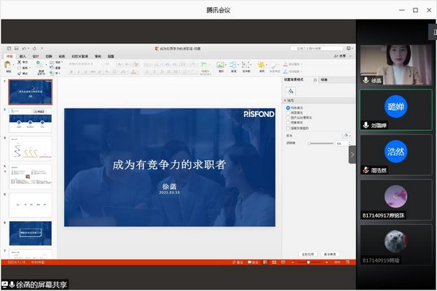Click the Text Box icon in ribbon

(246, 65)
